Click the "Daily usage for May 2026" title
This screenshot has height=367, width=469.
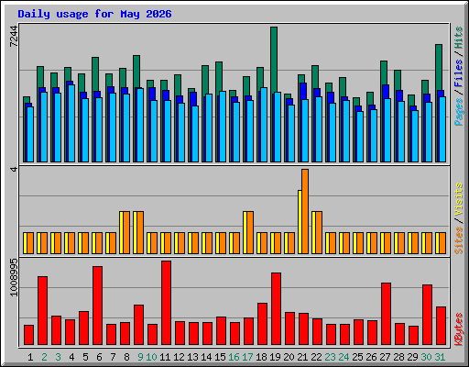click(x=94, y=14)
